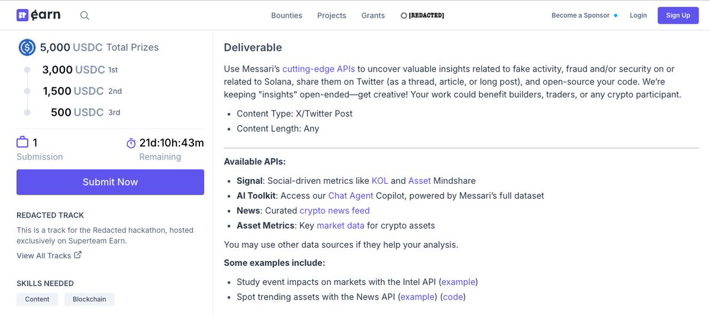Open the search magnifier icon

coord(85,15)
